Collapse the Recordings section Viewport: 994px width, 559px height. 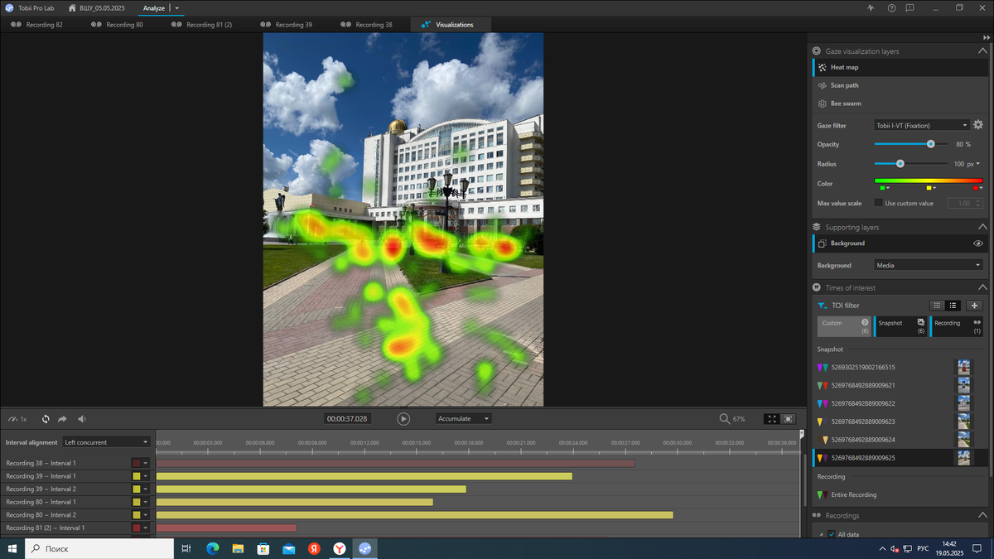[x=982, y=516]
